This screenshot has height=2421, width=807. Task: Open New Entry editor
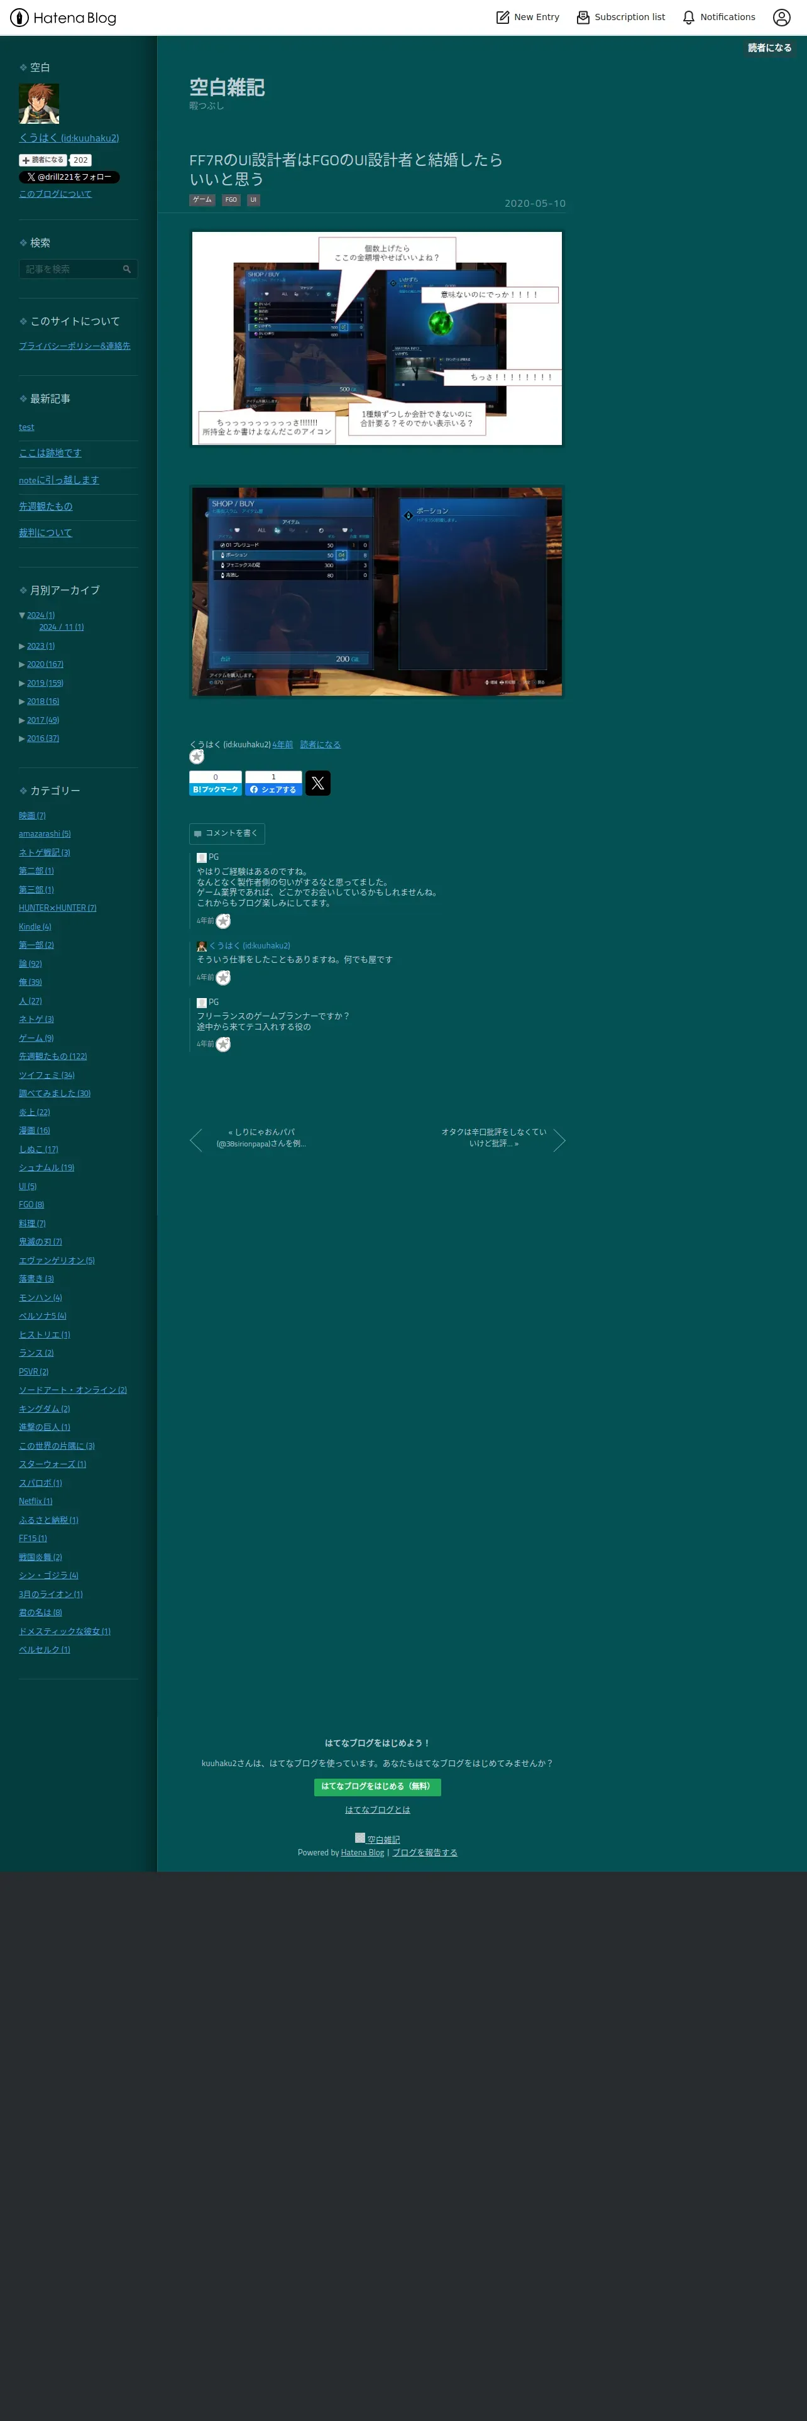527,17
